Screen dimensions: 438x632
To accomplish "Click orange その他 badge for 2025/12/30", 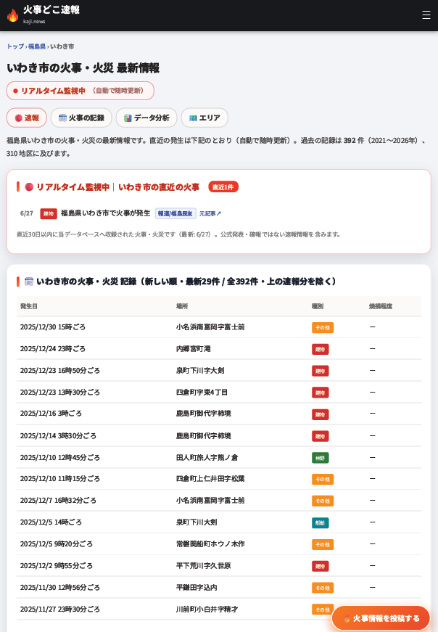I will coord(323,328).
